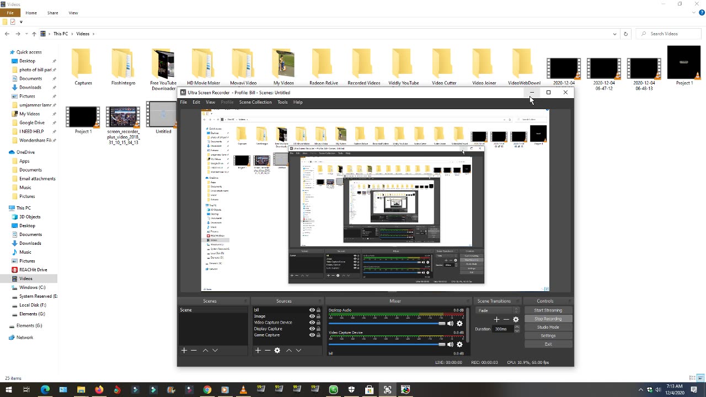Click the transition Duration input field

[503, 329]
